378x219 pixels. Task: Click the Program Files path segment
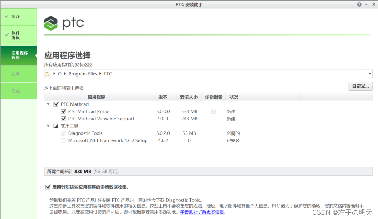tap(83, 74)
